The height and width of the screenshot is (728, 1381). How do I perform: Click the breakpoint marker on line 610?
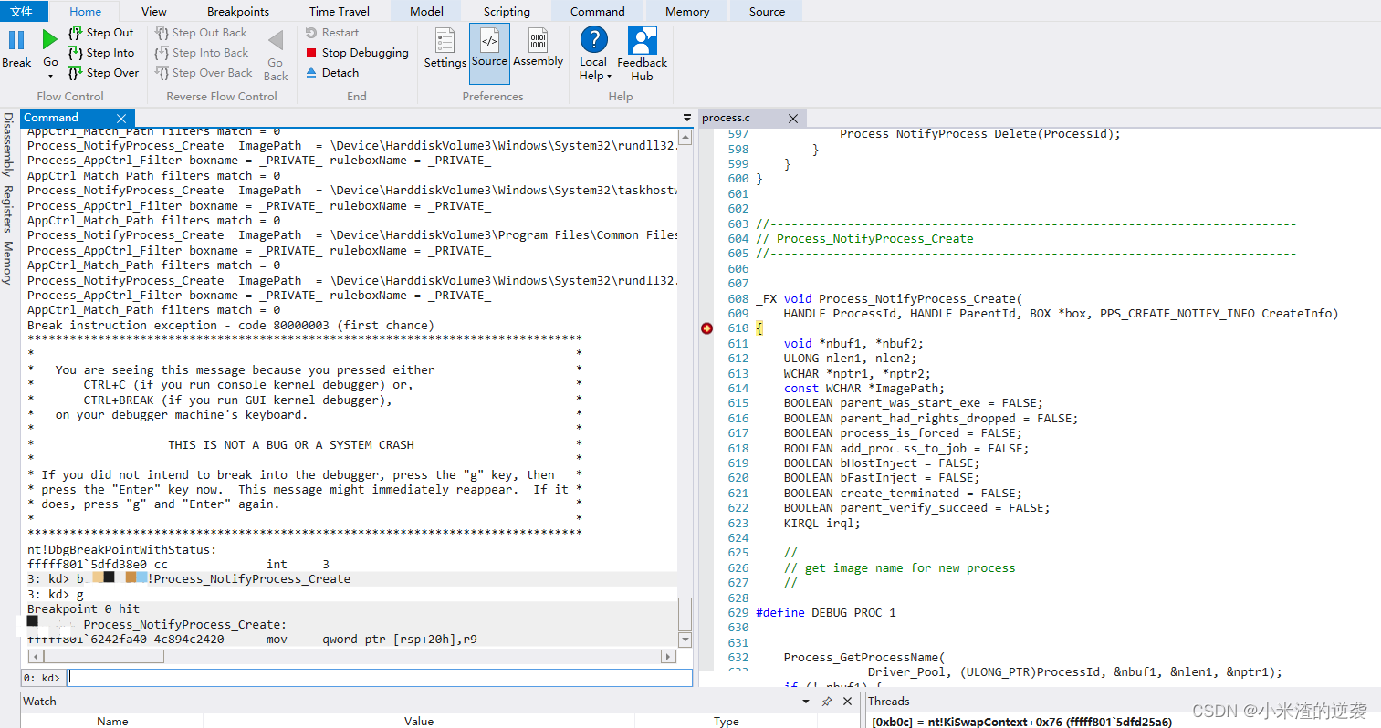coord(706,328)
